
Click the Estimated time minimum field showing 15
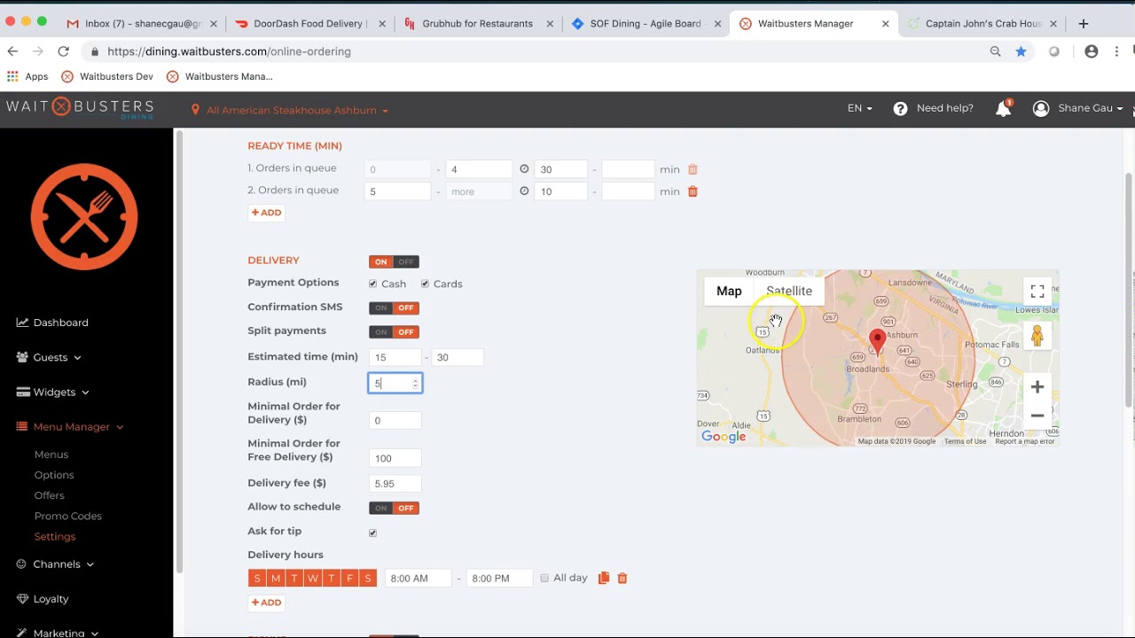(395, 357)
